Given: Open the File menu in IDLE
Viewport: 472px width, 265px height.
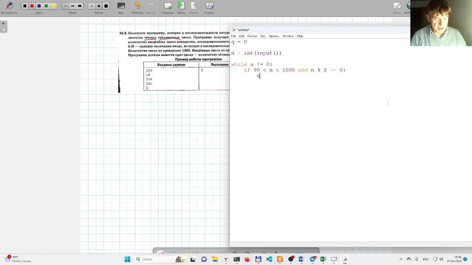Looking at the screenshot, I should click(x=233, y=36).
